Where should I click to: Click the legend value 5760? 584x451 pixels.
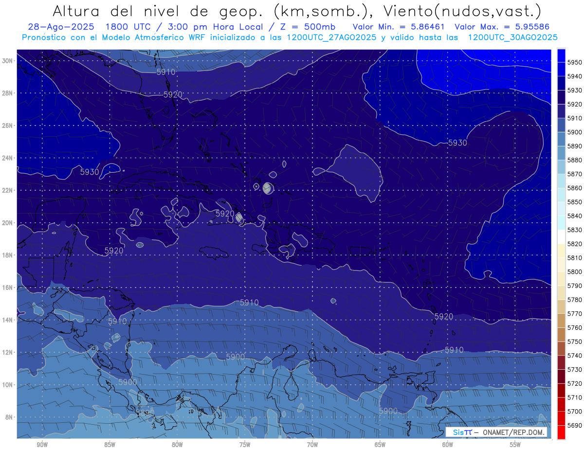575,327
